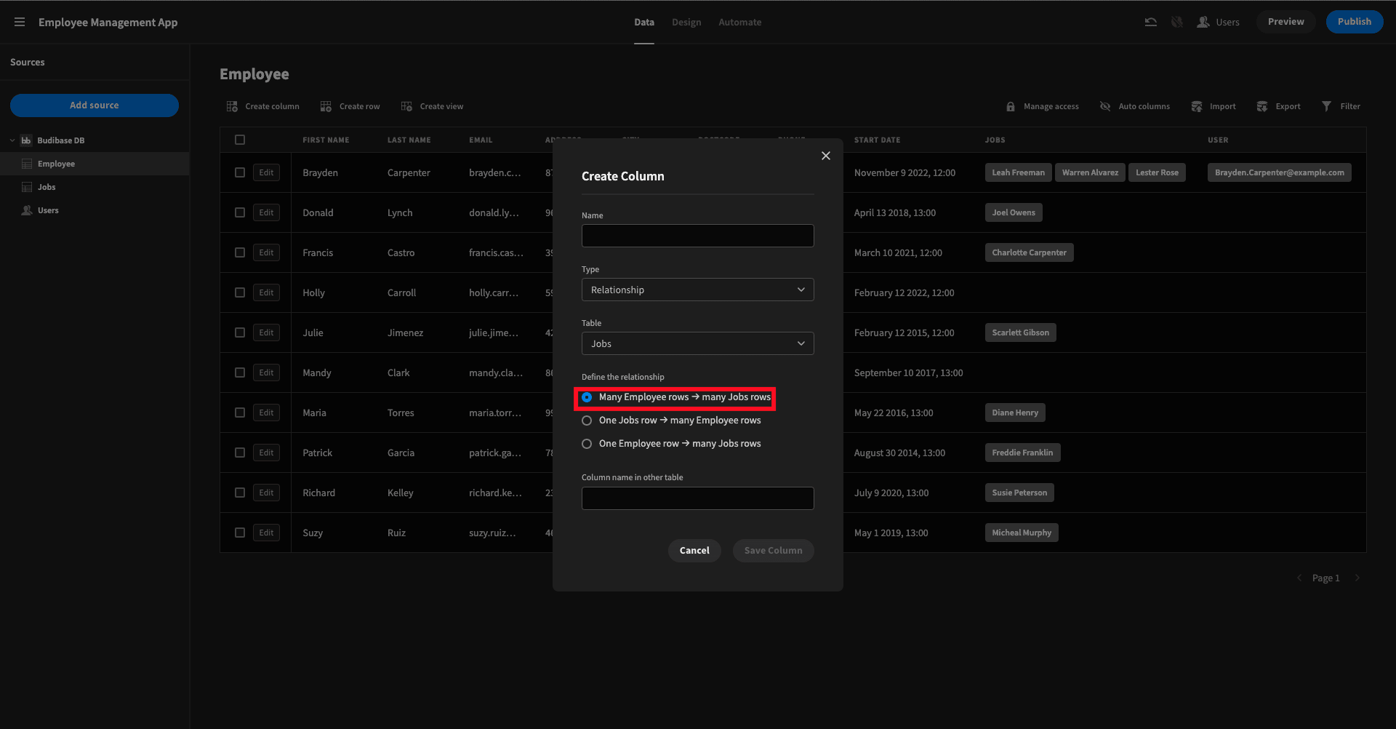Click the Export icon
1396x729 pixels.
1262,106
